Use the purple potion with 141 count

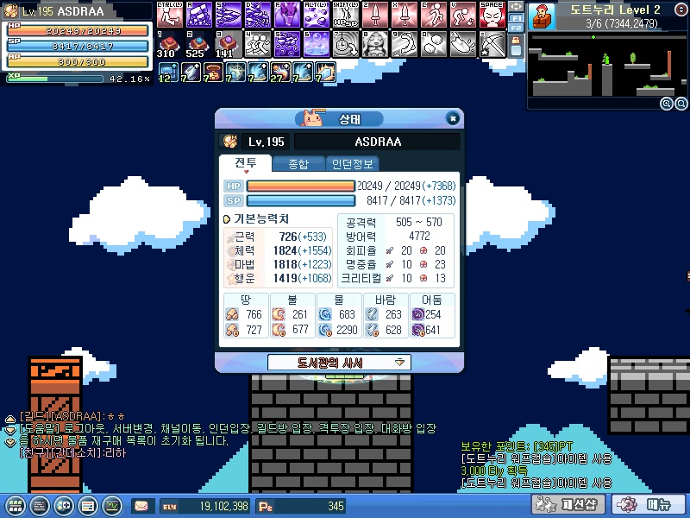(229, 45)
